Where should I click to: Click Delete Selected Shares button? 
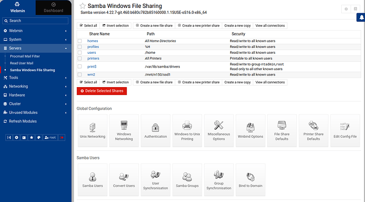(x=102, y=91)
